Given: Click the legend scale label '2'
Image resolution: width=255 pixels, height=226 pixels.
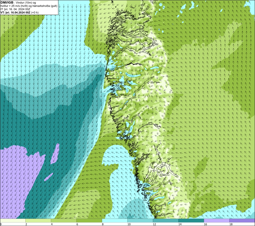Looking at the screenshot, I should (26, 224).
